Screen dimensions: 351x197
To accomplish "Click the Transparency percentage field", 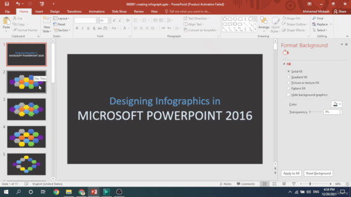I will pyautogui.click(x=331, y=112).
